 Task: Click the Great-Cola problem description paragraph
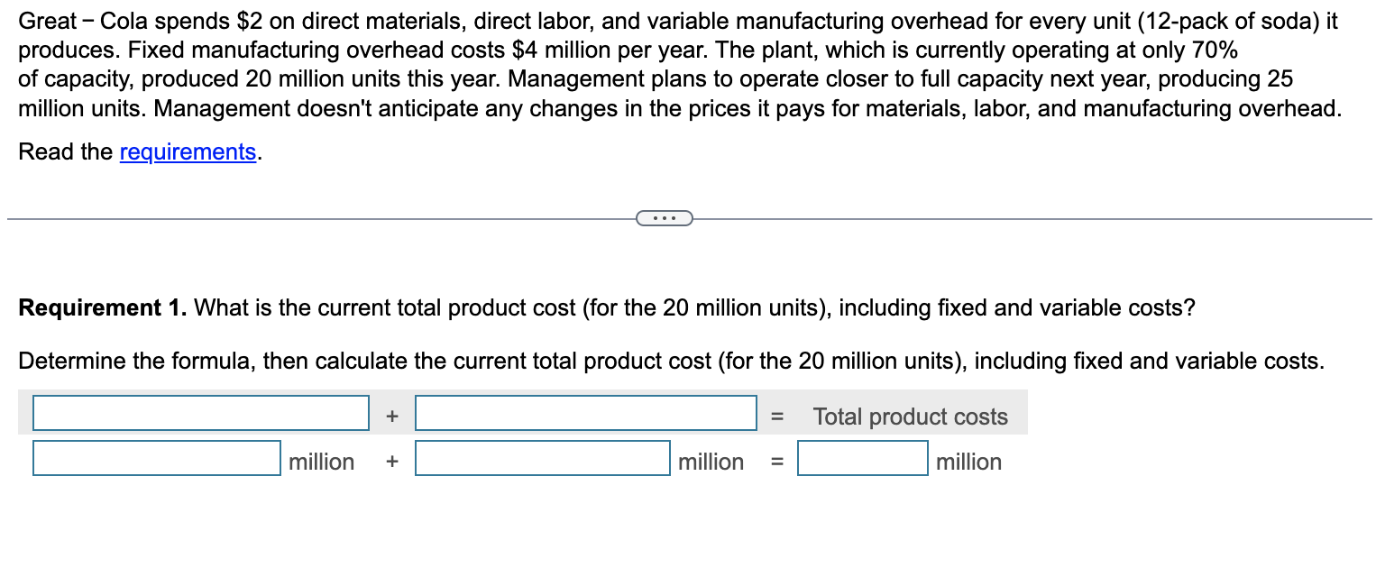631,63
